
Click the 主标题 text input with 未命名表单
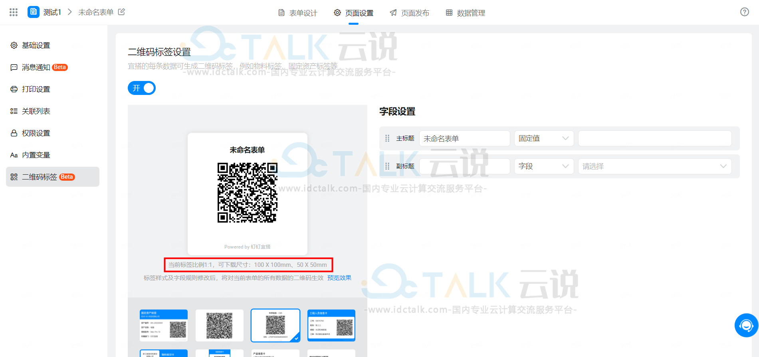[464, 138]
